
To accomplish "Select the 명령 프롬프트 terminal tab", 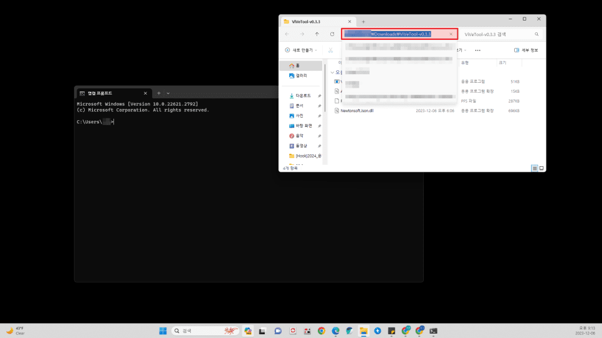I will click(113, 93).
